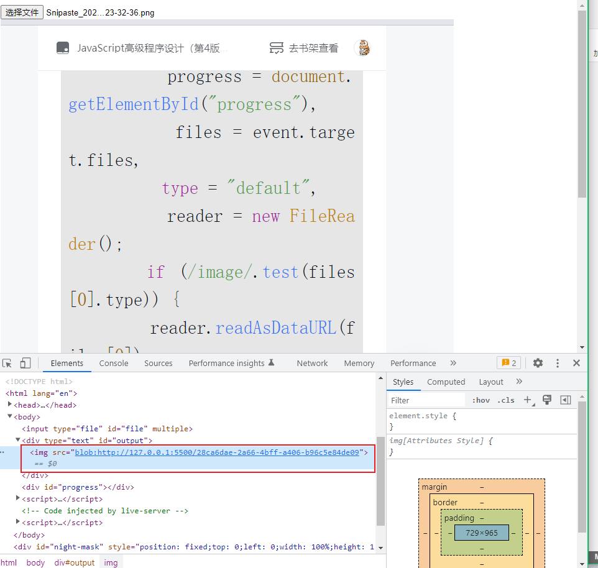Click the bookshelf icon near 去书架查看

click(277, 48)
